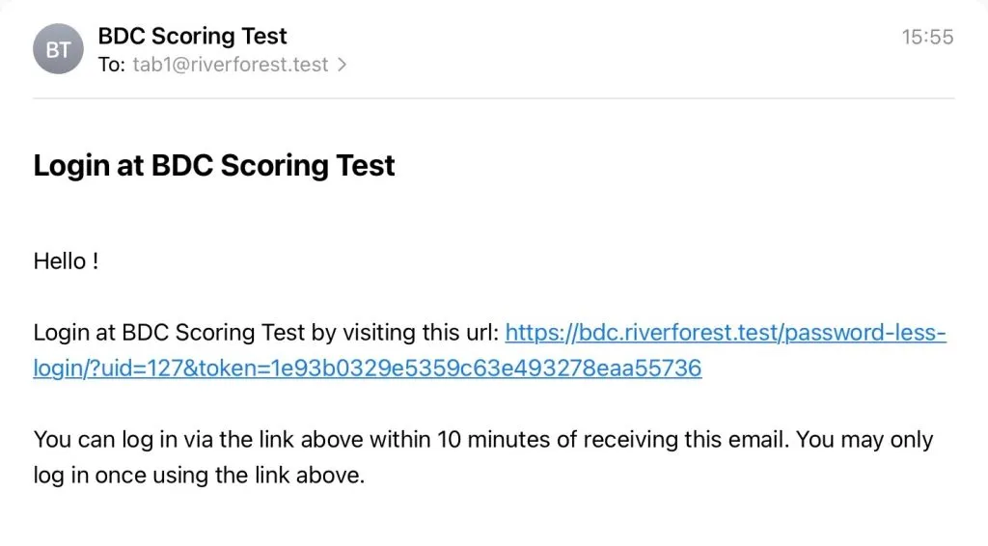Click the "Hello !" greeting line
This screenshot has width=988, height=546.
(x=66, y=260)
